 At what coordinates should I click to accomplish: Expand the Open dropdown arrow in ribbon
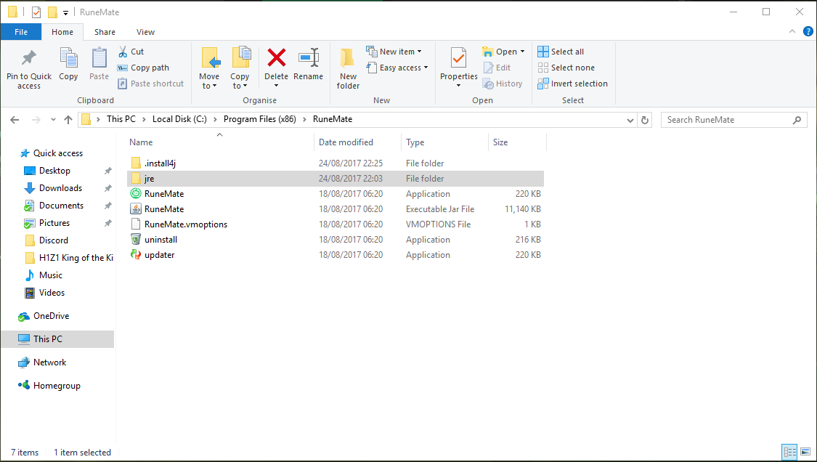coord(523,52)
